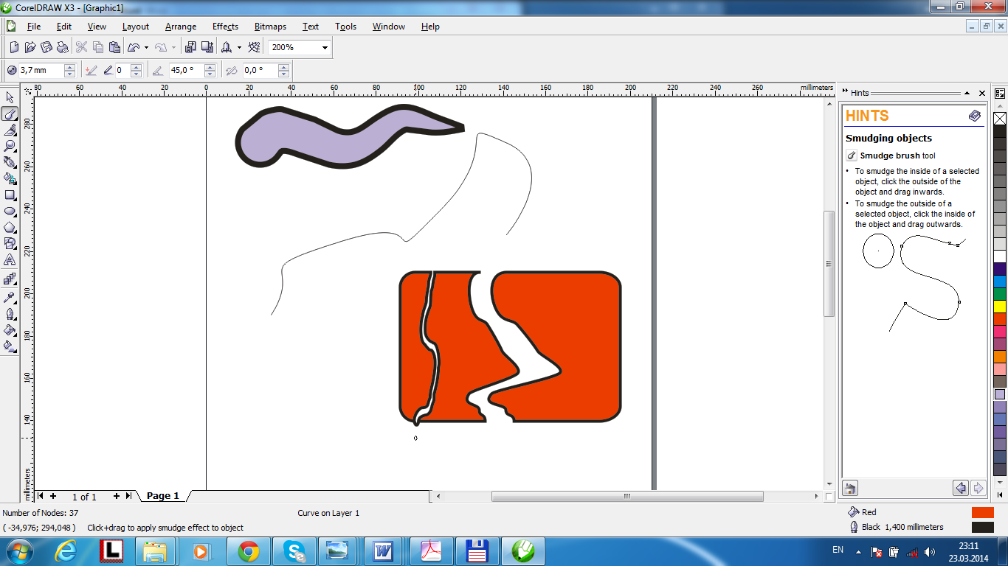Select the Freehand curve tool
Image resolution: width=1008 pixels, height=566 pixels.
click(10, 163)
